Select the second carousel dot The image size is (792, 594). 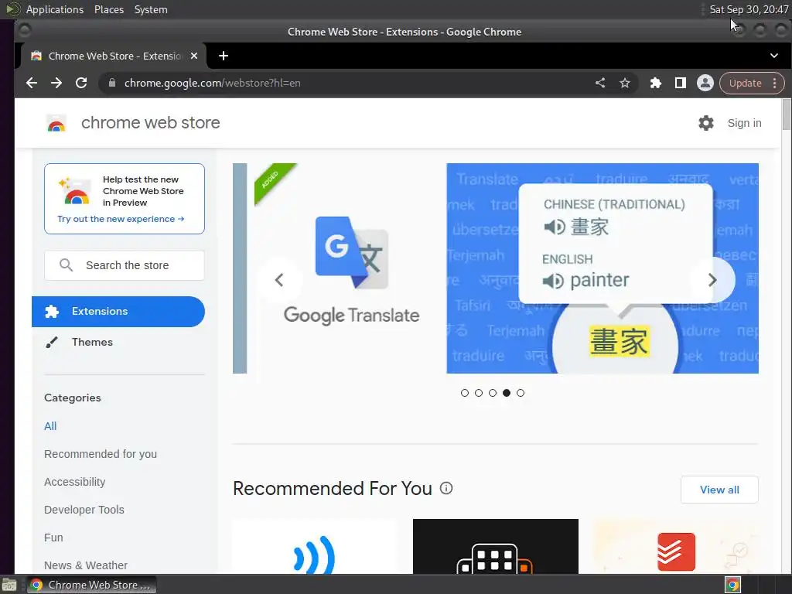click(479, 393)
